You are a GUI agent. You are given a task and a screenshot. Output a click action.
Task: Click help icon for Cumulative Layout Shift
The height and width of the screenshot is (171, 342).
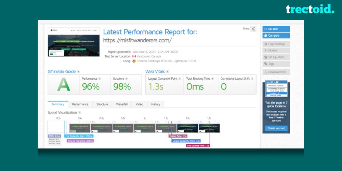pyautogui.click(x=252, y=79)
